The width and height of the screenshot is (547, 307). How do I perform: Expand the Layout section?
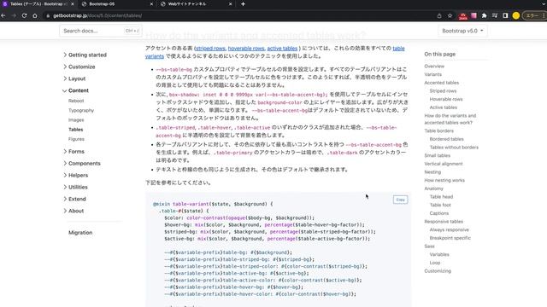(x=74, y=78)
